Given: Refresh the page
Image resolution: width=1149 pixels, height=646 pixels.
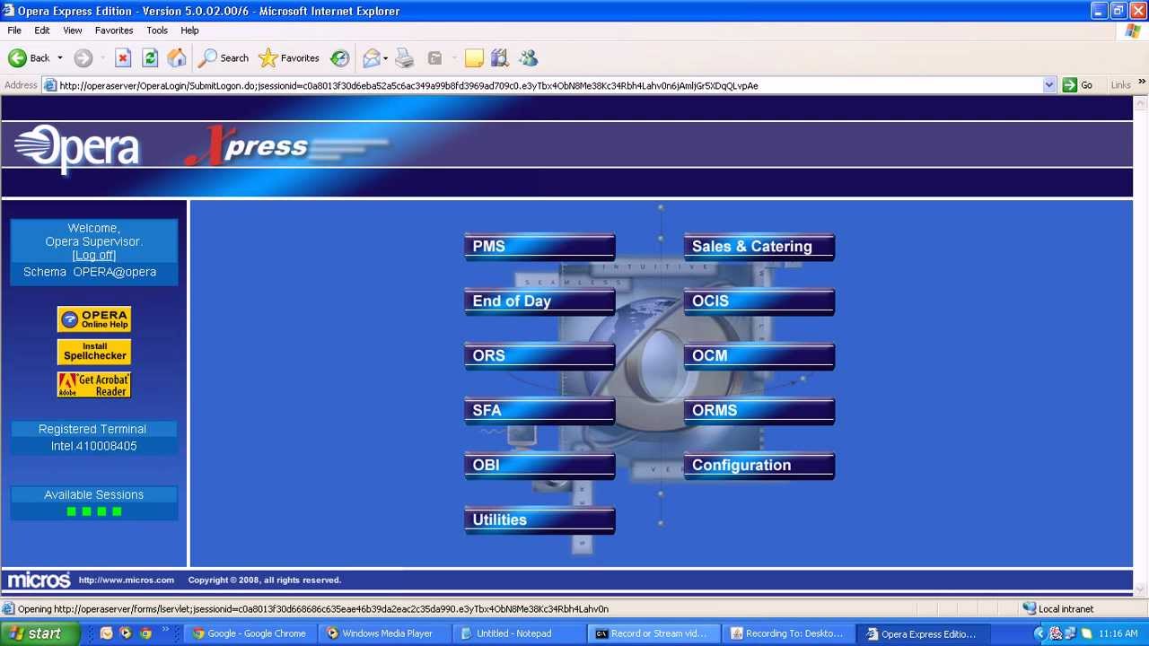Looking at the screenshot, I should (x=150, y=58).
